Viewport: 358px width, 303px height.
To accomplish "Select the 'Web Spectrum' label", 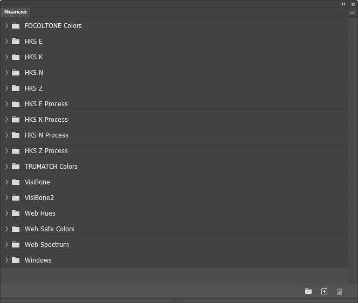I will 47,245.
